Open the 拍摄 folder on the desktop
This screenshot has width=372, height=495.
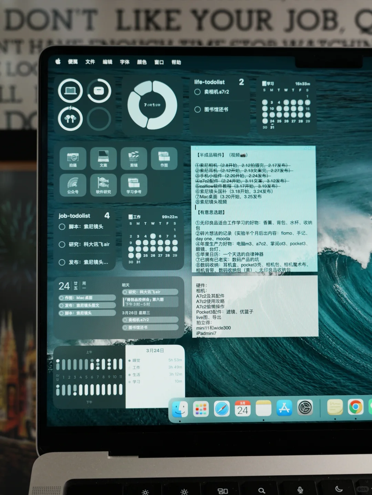pos(73,159)
